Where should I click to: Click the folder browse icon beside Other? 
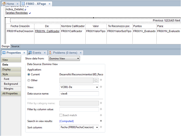[x=96, y=80]
